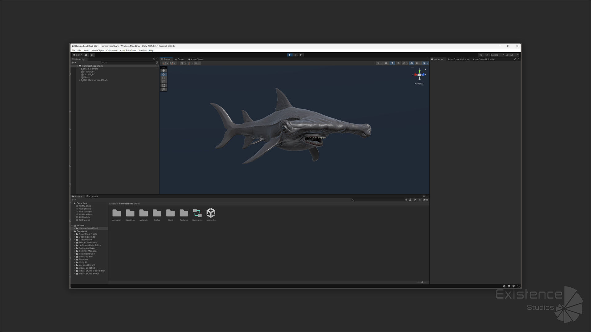Click the Hierarchy search field

[x=128, y=63]
